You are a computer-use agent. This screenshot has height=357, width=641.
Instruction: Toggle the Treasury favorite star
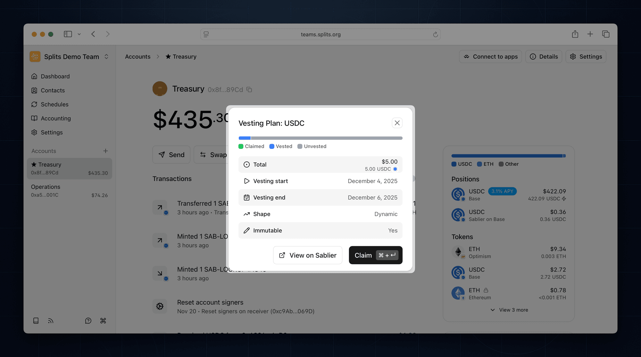pyautogui.click(x=168, y=56)
